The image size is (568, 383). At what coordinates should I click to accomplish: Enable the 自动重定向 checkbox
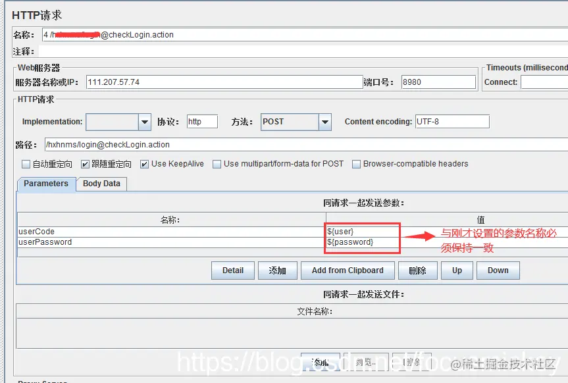point(26,164)
